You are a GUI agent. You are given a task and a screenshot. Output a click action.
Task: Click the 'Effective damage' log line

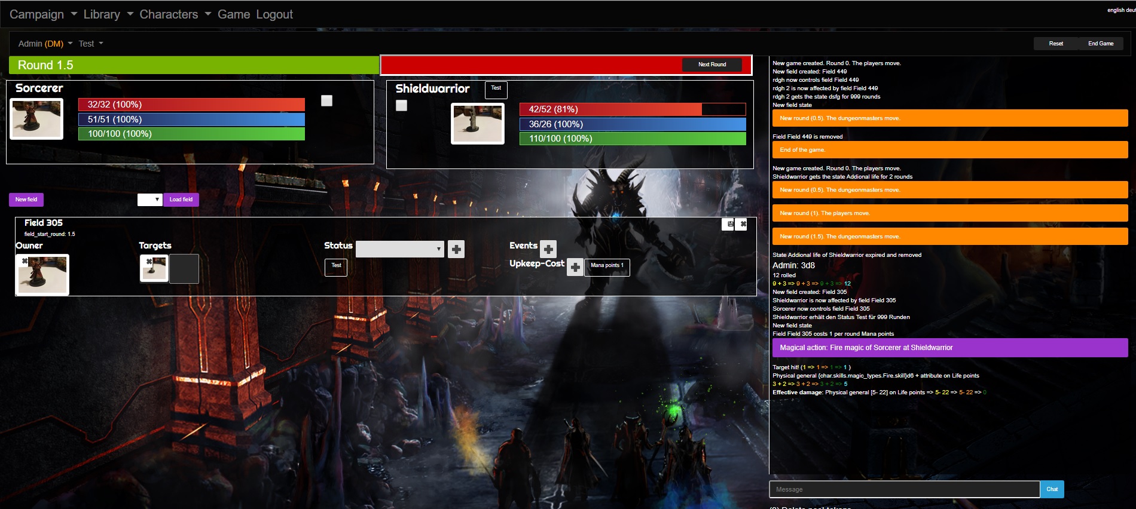880,393
